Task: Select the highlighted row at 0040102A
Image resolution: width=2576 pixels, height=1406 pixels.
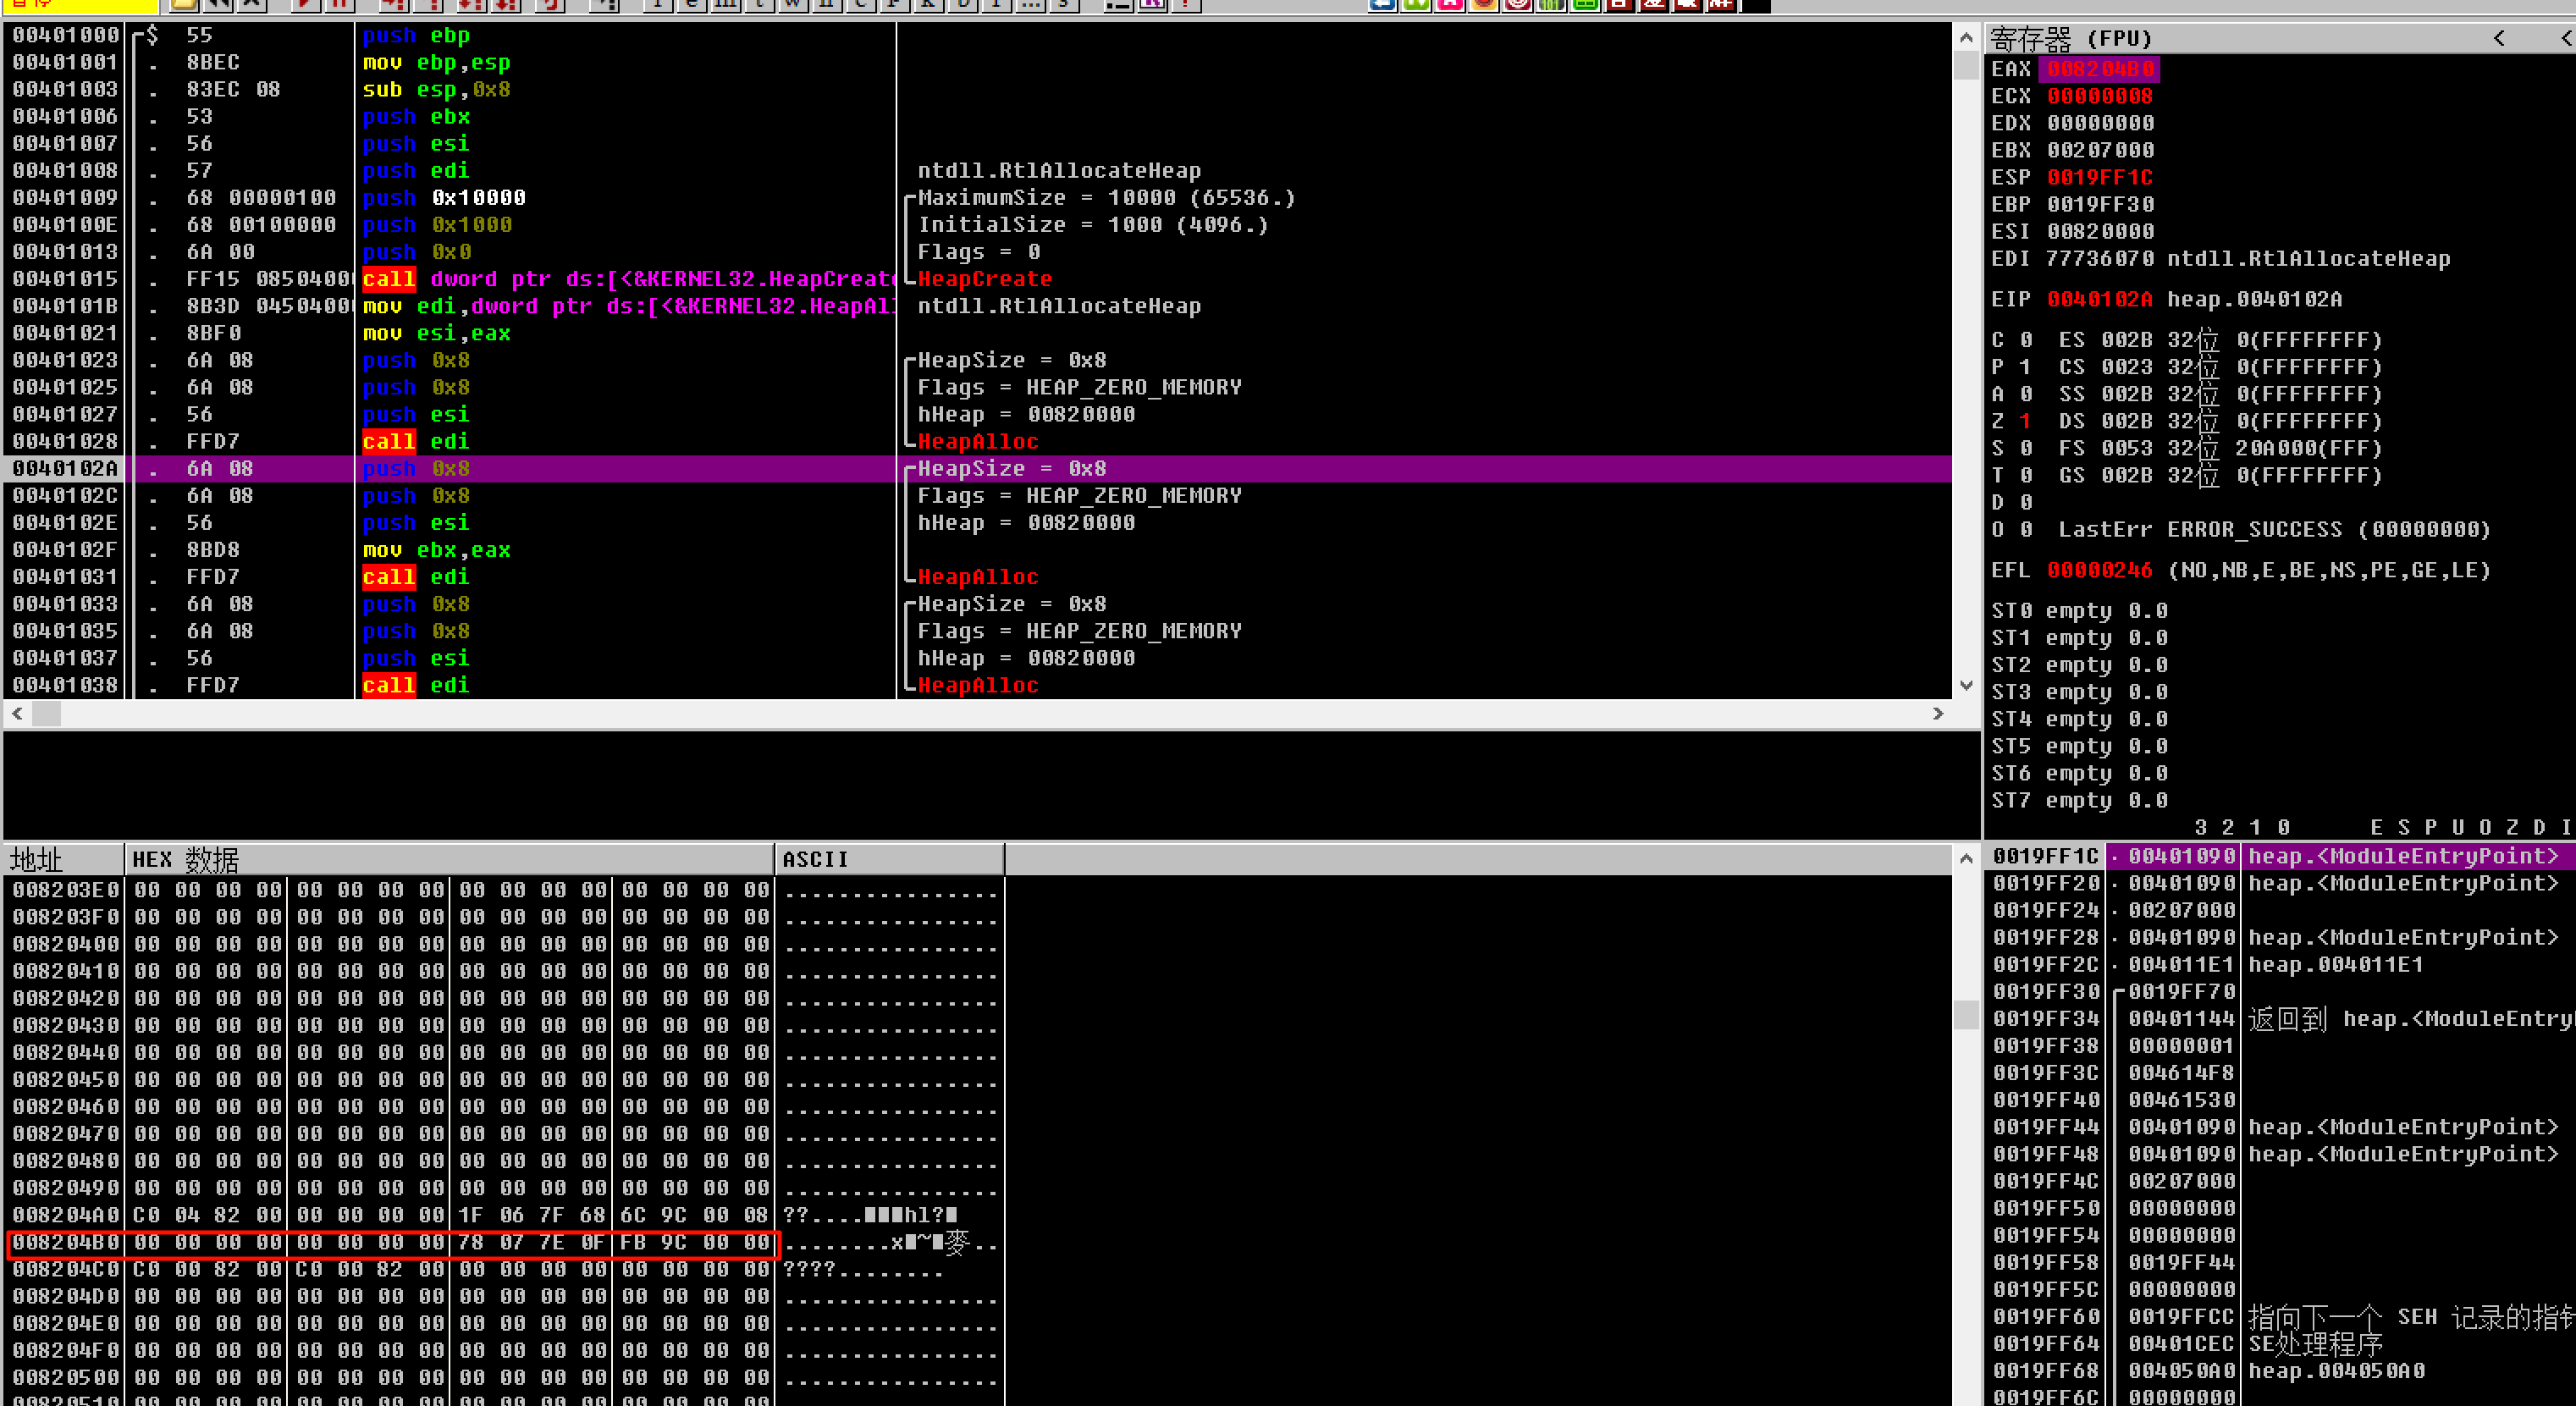Action: pyautogui.click(x=977, y=468)
